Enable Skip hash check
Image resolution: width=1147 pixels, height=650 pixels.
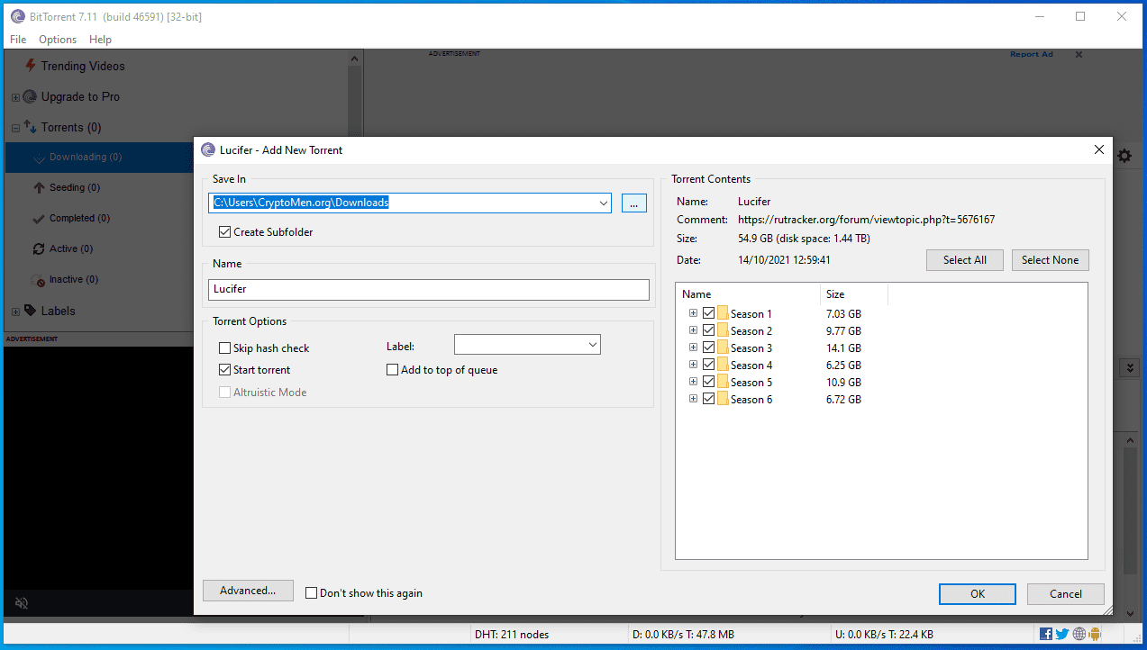225,348
